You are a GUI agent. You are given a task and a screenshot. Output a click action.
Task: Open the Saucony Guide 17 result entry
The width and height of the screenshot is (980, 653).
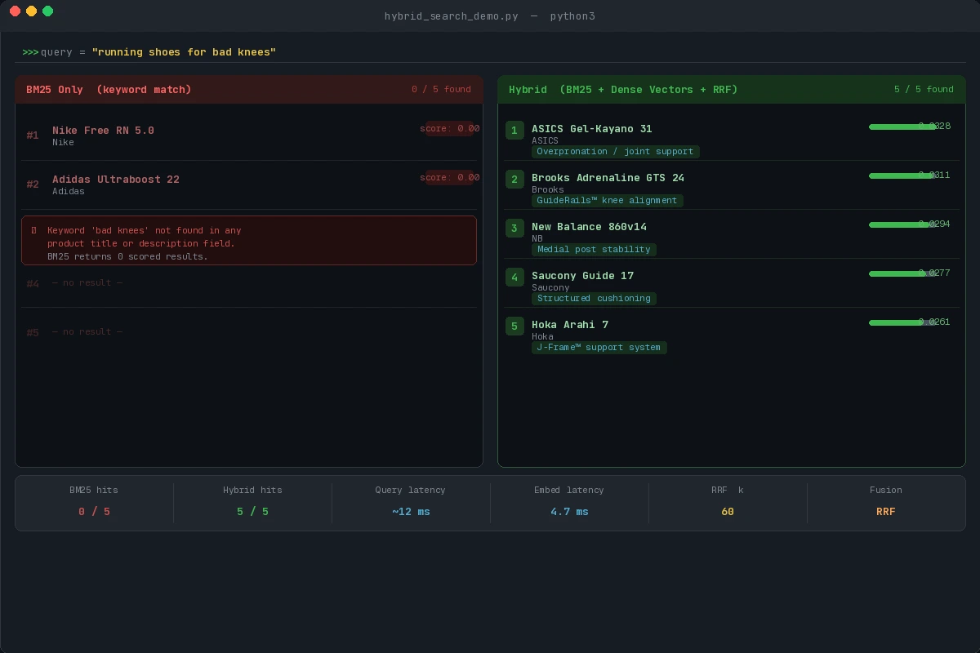tap(582, 276)
